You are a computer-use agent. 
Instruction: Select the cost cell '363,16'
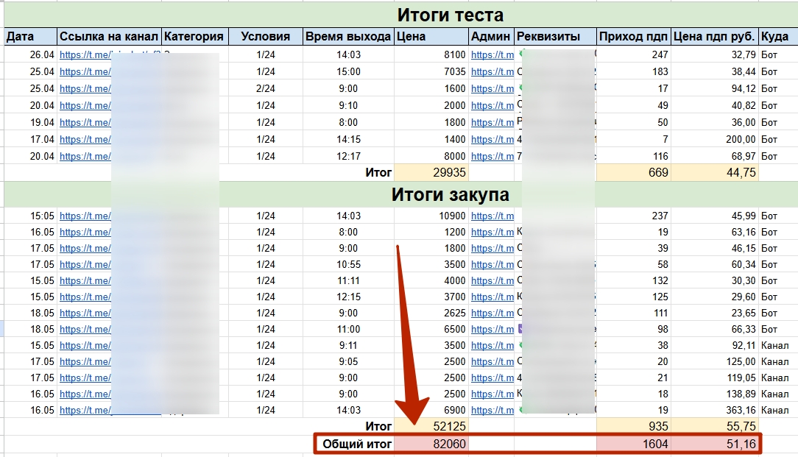(x=715, y=410)
